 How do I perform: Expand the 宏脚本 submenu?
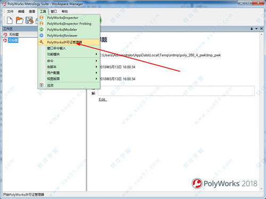pyautogui.click(x=69, y=67)
